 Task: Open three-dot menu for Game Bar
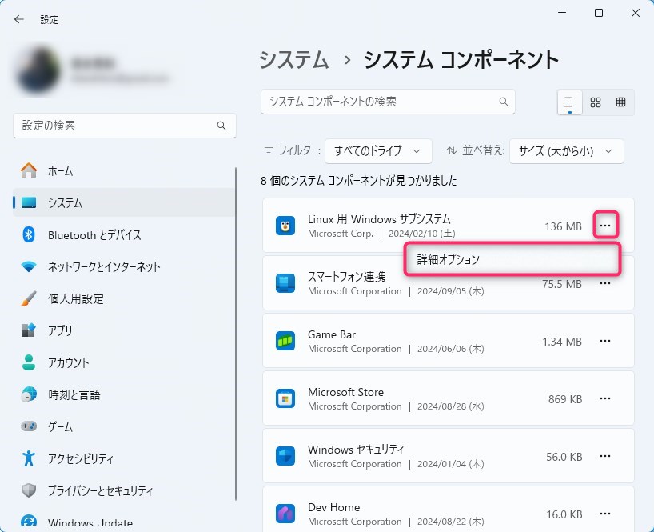tap(605, 342)
